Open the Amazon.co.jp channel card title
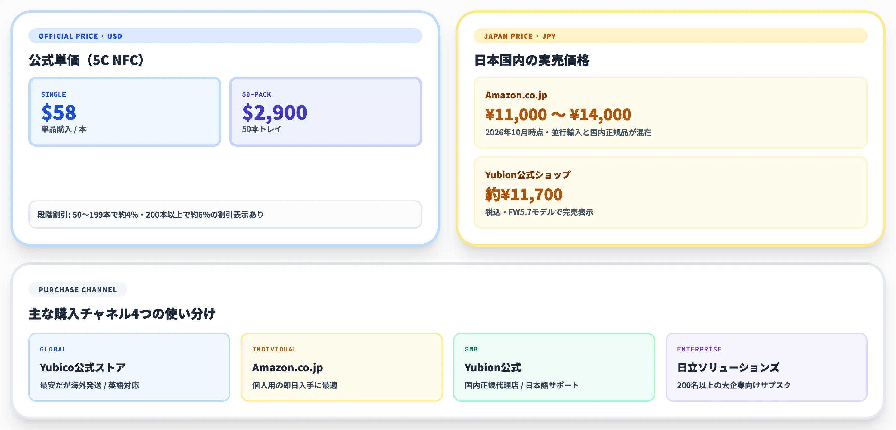Screen dimensions: 896x430 pos(287,367)
